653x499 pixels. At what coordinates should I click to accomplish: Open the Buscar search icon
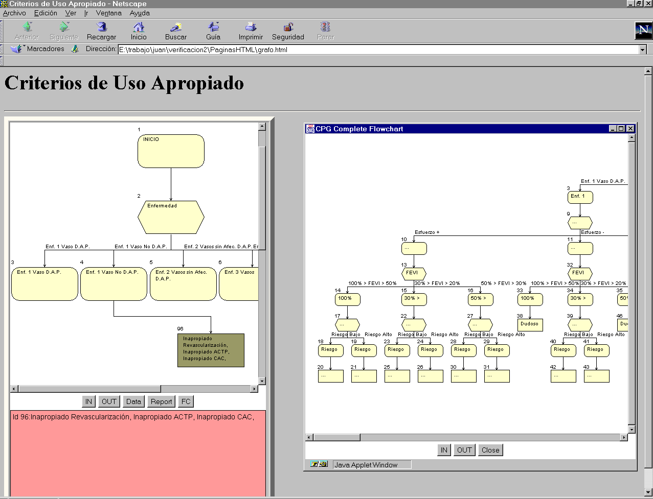point(176,27)
